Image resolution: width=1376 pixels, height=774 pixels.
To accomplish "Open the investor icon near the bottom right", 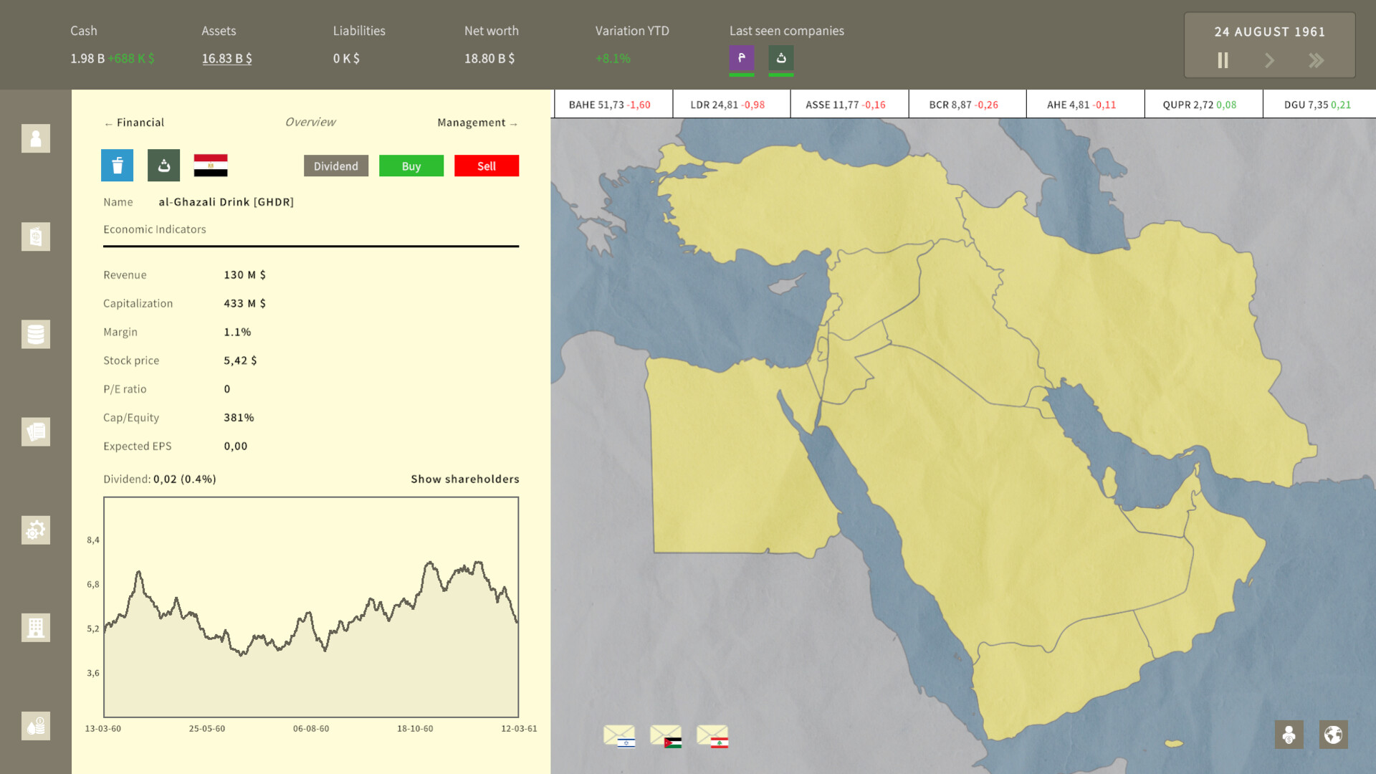I will (1289, 734).
